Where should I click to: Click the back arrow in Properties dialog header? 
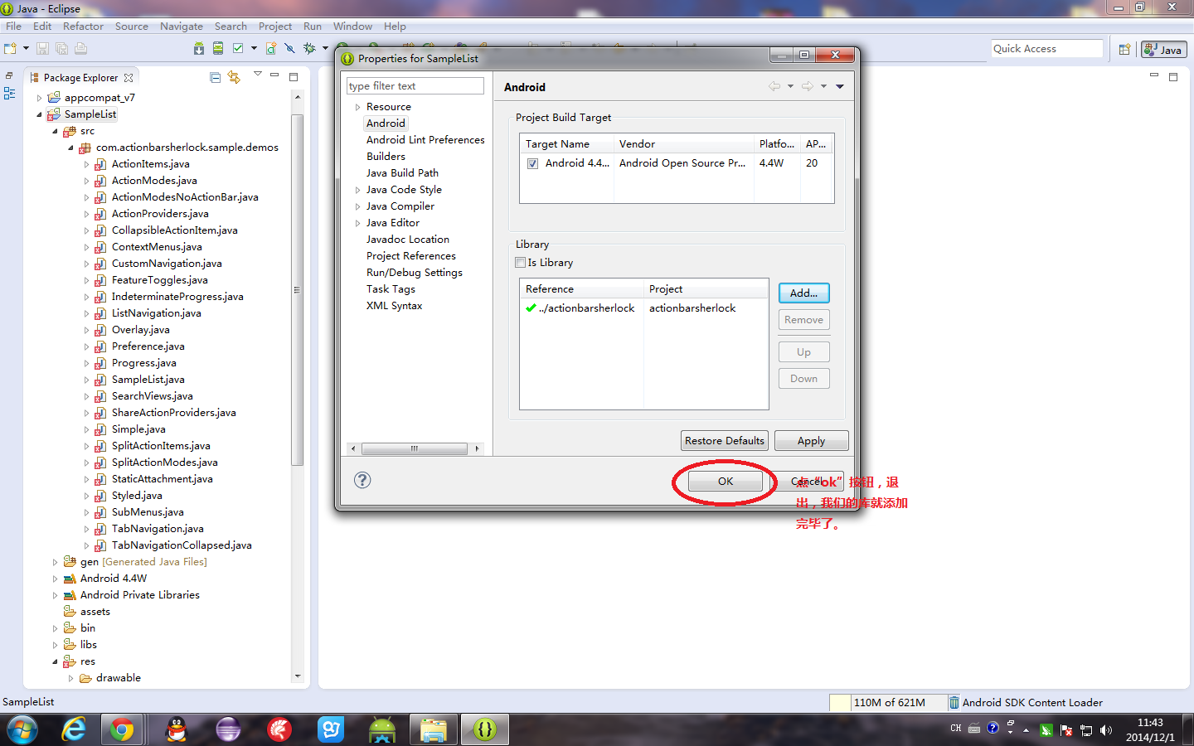click(x=774, y=86)
